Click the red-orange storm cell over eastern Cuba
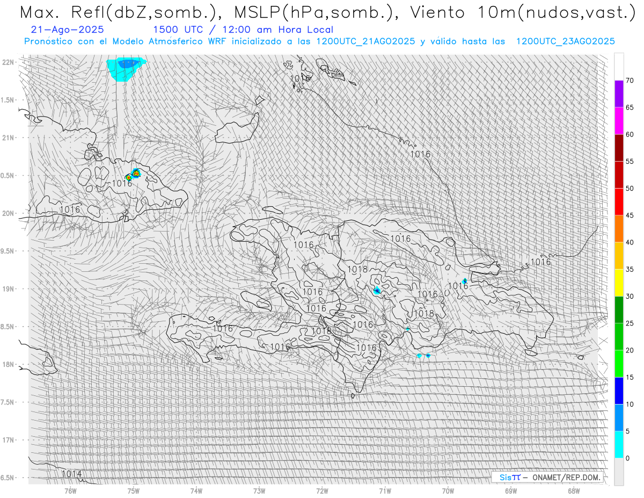Image resolution: width=644 pixels, height=498 pixels. click(136, 173)
